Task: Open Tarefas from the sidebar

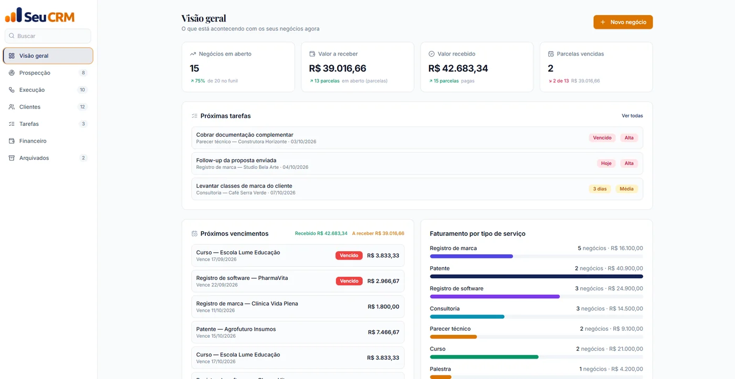Action: tap(48, 124)
